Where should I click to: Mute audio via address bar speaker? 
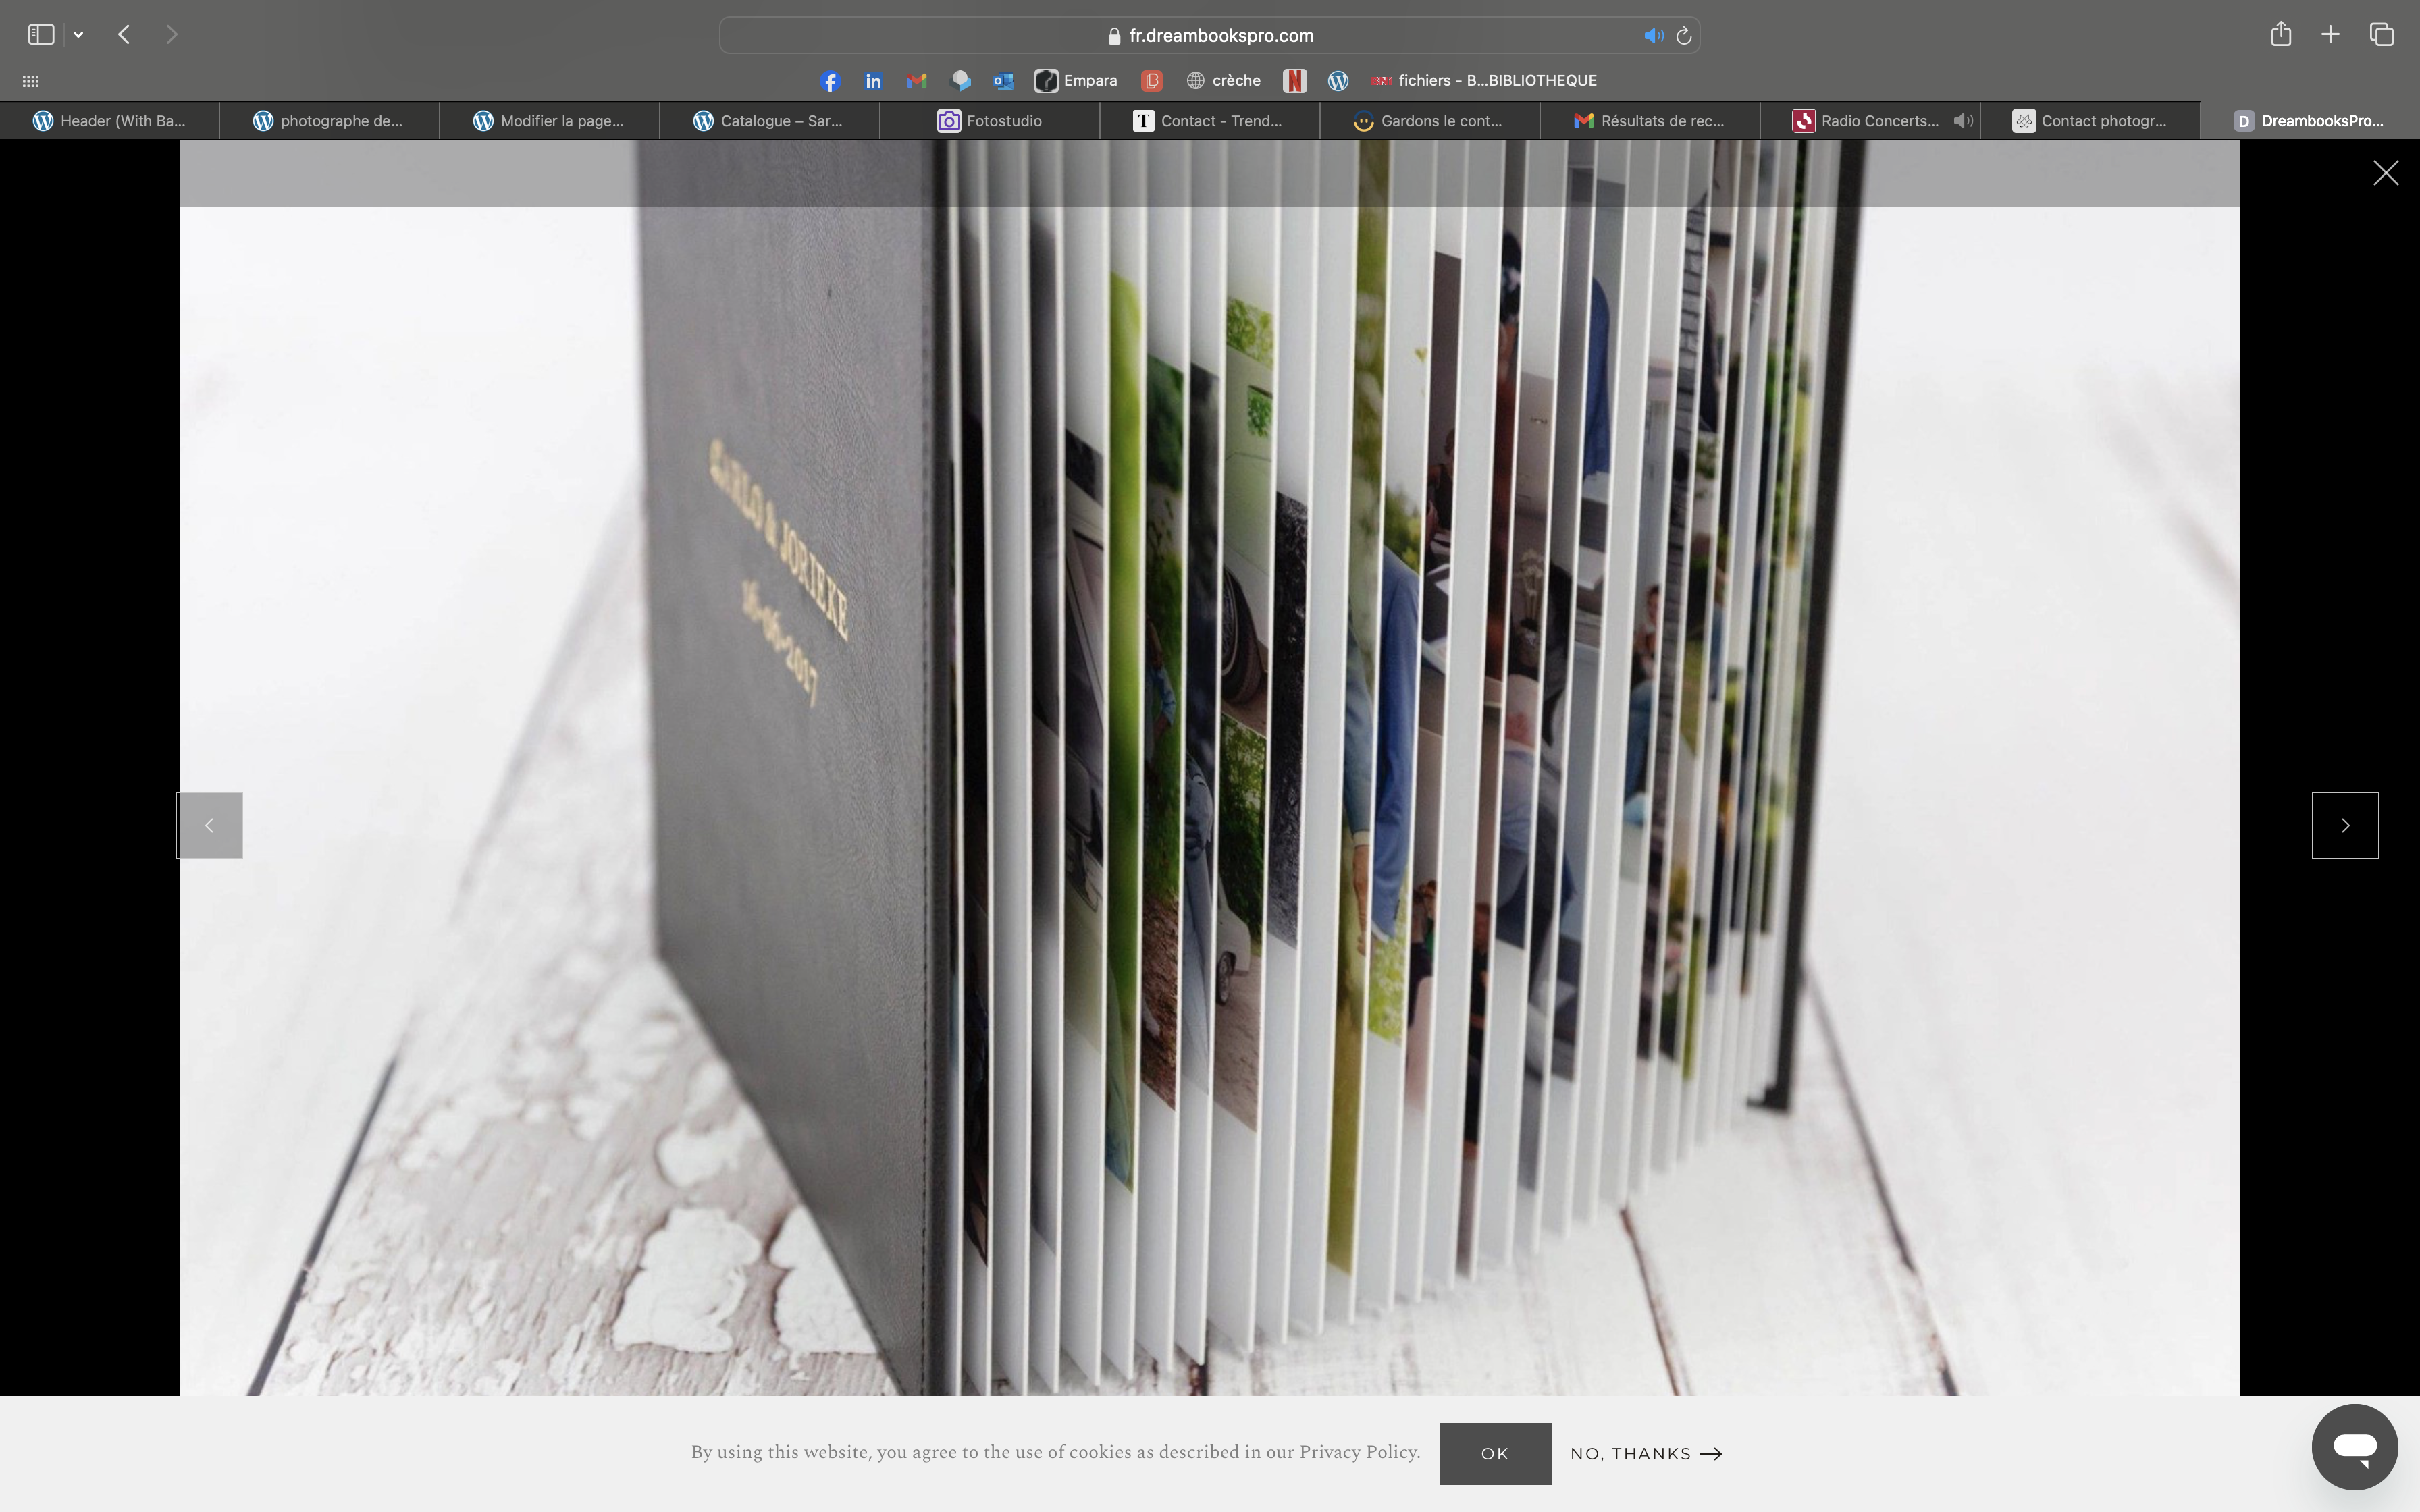click(1653, 36)
